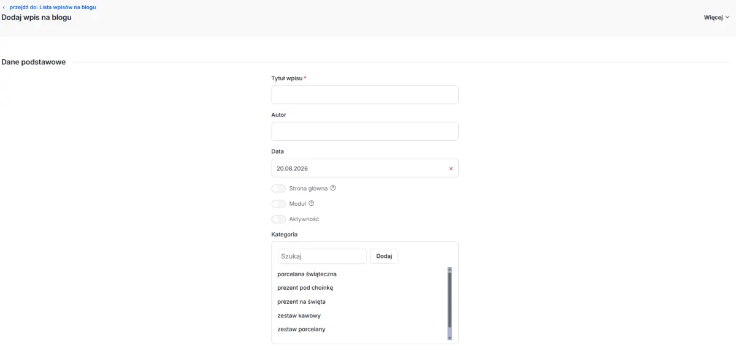This screenshot has height=351, width=736.
Task: Click the category list scroll-down arrow
Action: click(x=450, y=338)
